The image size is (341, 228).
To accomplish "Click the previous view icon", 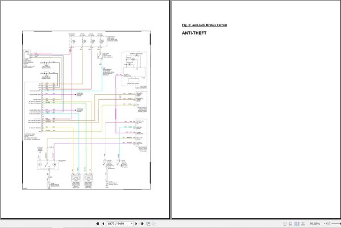I will 148,223.
